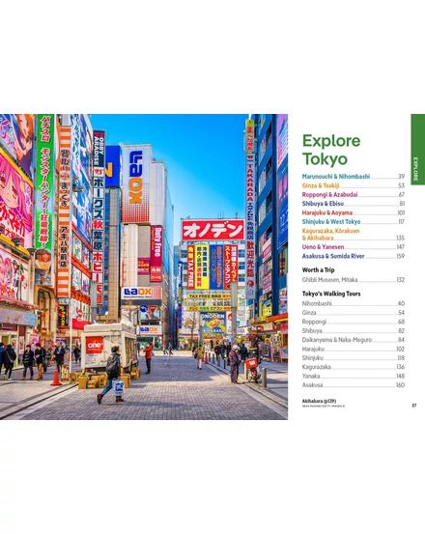425x534 pixels.
Task: Click the Akihabara (p139) caption
Action: pyautogui.click(x=319, y=401)
